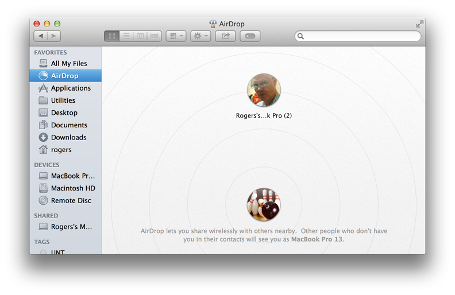Open Applications from the sidebar
The height and width of the screenshot is (295, 455).
65,88
